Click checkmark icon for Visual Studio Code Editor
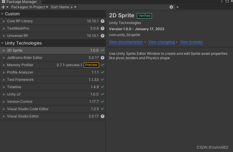Viewport: 233px width, 152px height. tap(103, 109)
